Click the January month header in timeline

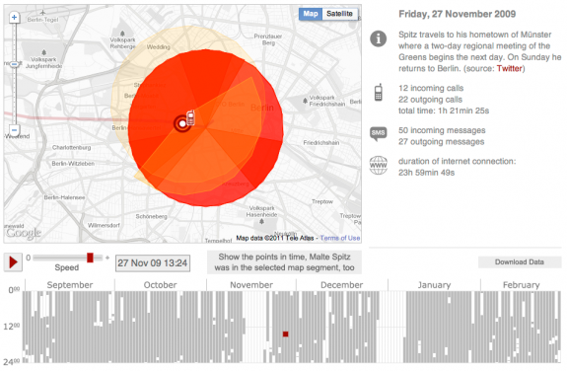(x=434, y=285)
